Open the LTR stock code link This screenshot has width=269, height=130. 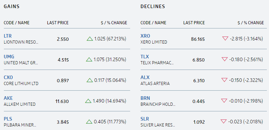pyautogui.click(x=8, y=36)
